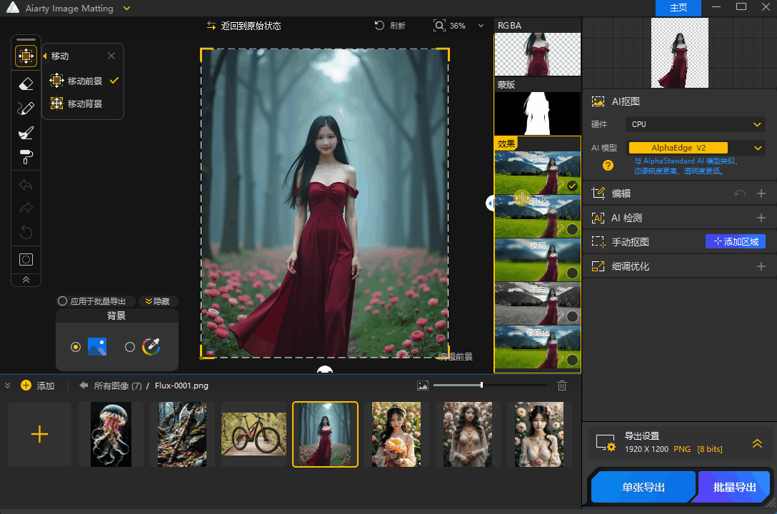Enable the 像素化 pixelate effect circle
The height and width of the screenshot is (514, 777).
572,360
